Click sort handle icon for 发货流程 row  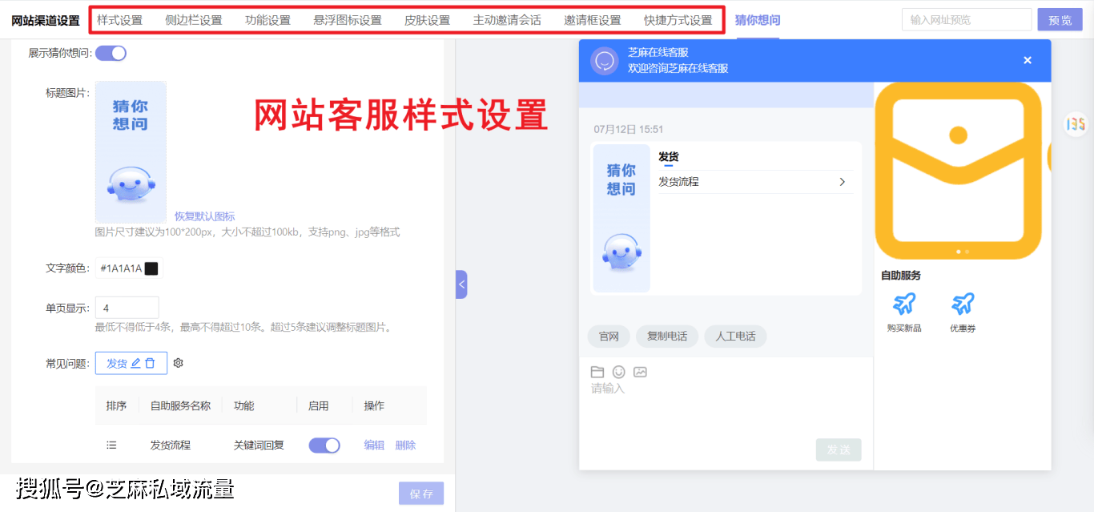point(112,445)
